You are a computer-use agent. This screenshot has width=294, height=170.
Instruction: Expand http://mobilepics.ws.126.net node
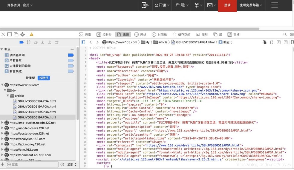(x=2, y=128)
